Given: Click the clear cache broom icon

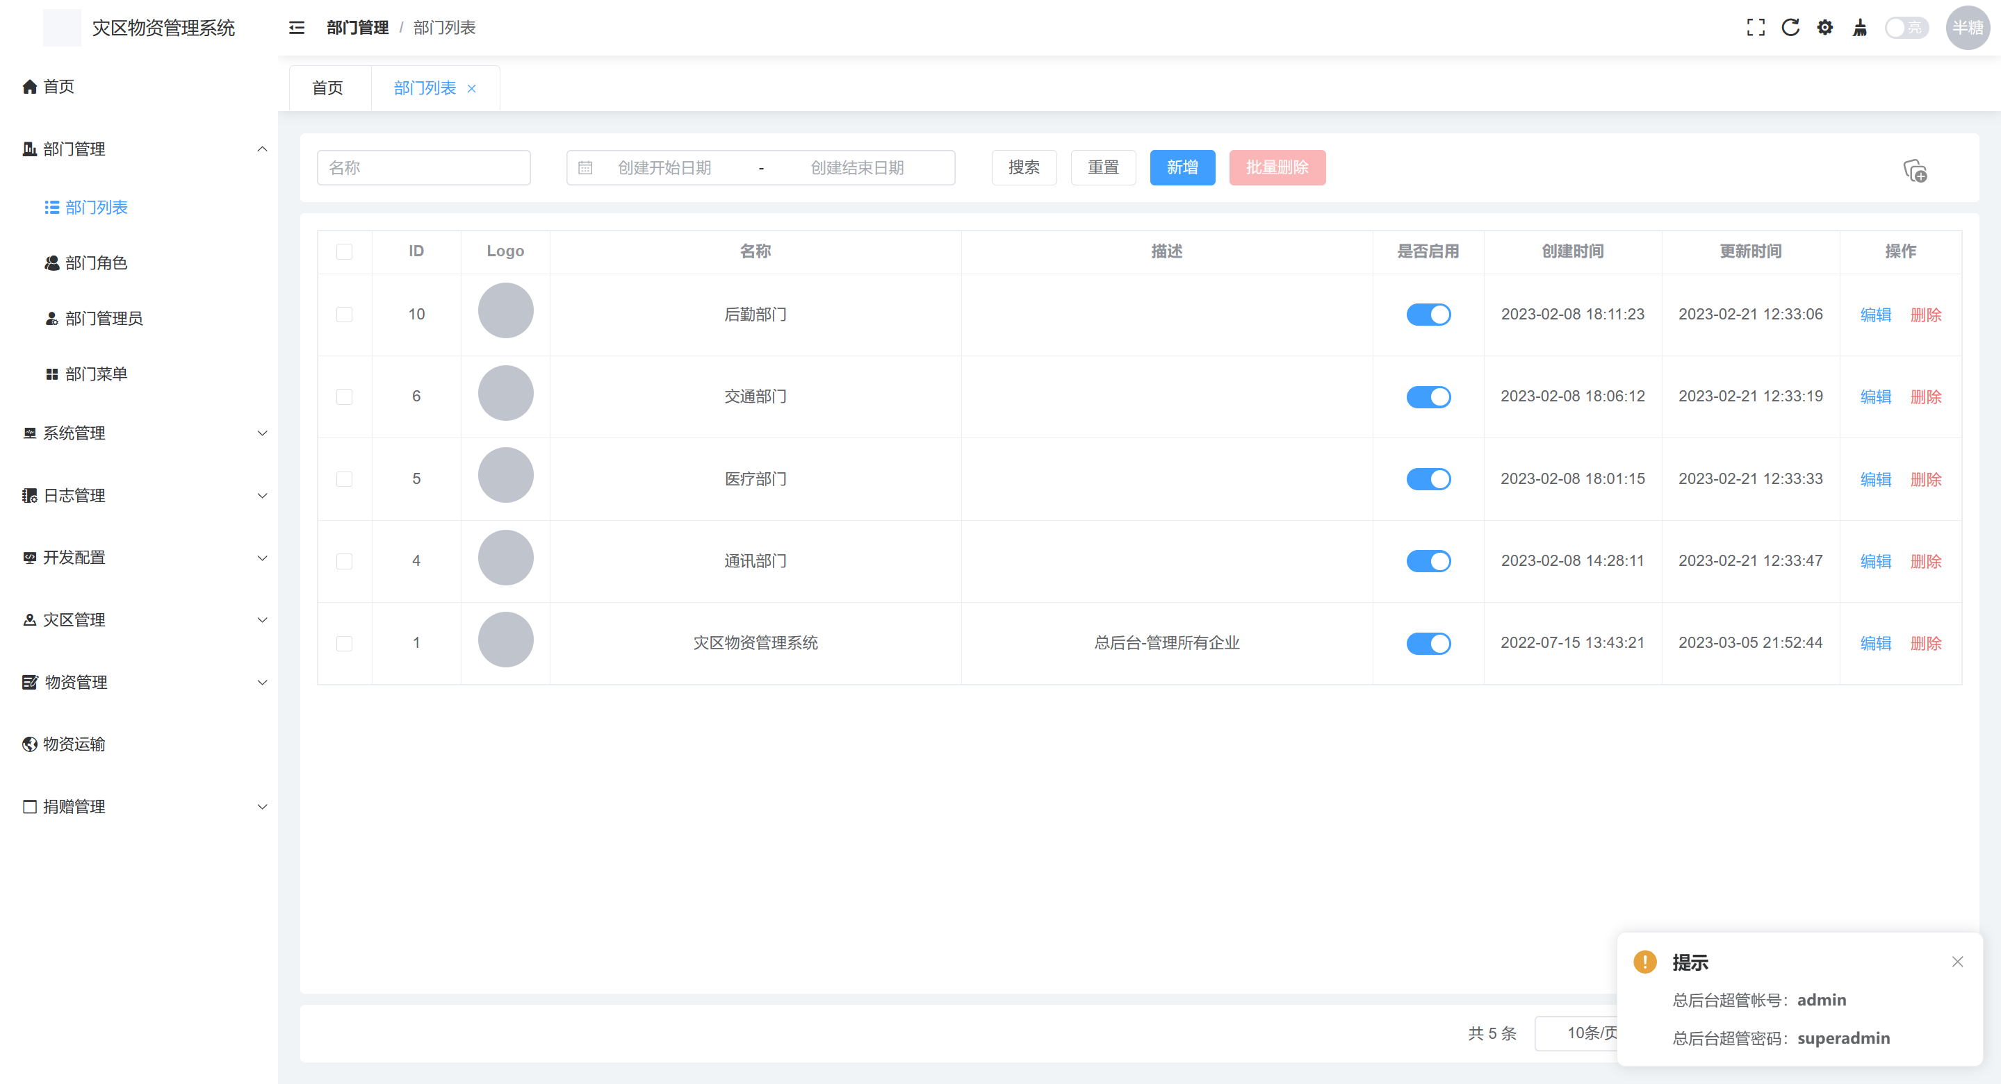Looking at the screenshot, I should (1860, 28).
